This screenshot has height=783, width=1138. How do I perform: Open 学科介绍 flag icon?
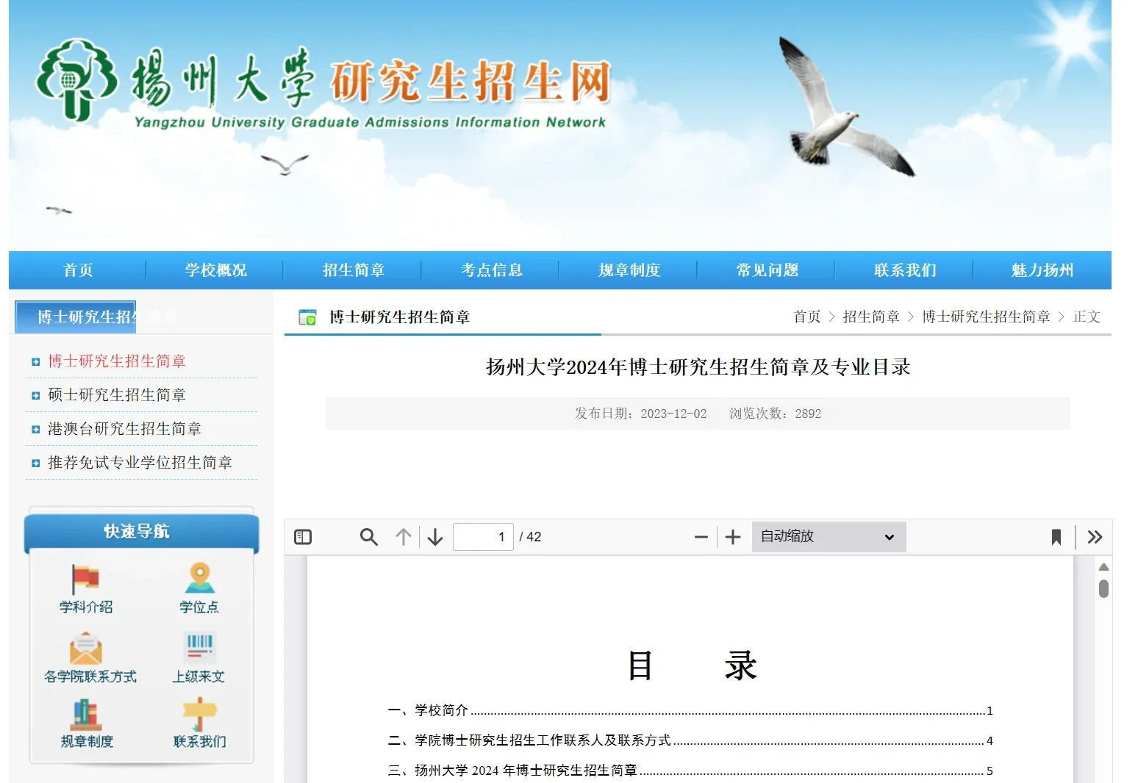click(85, 579)
